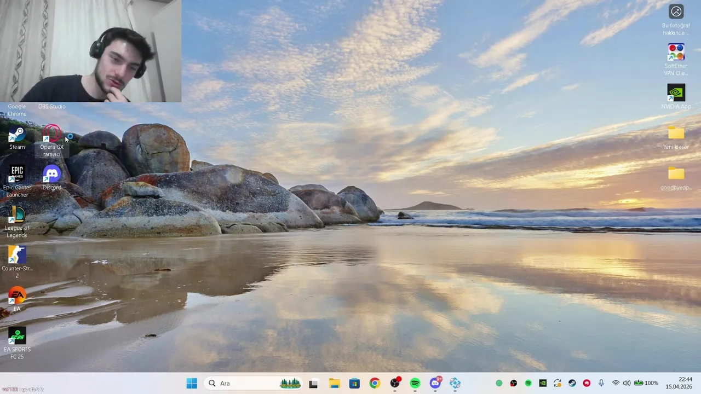Open the clock showing 22:44 15.04.2026
701x394 pixels.
tap(679, 383)
